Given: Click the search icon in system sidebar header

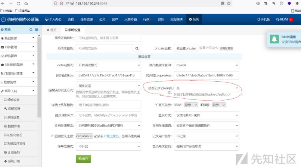Looking at the screenshot, I should (x=31, y=30).
